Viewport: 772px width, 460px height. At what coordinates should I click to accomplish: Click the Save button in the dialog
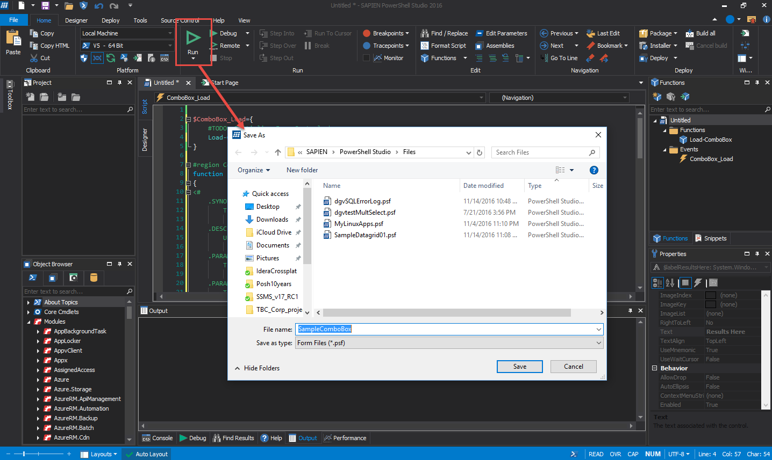click(520, 367)
